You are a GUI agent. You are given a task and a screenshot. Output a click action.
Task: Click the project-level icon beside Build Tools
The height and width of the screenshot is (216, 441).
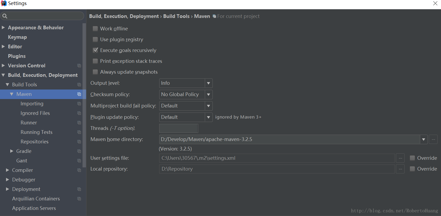pos(79,84)
